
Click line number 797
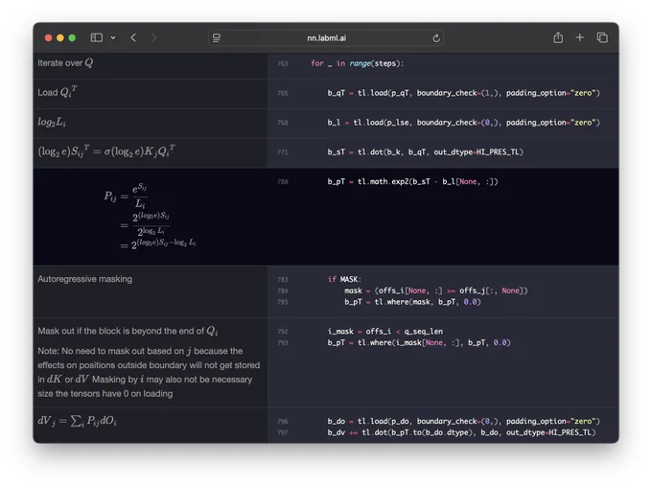pos(283,432)
